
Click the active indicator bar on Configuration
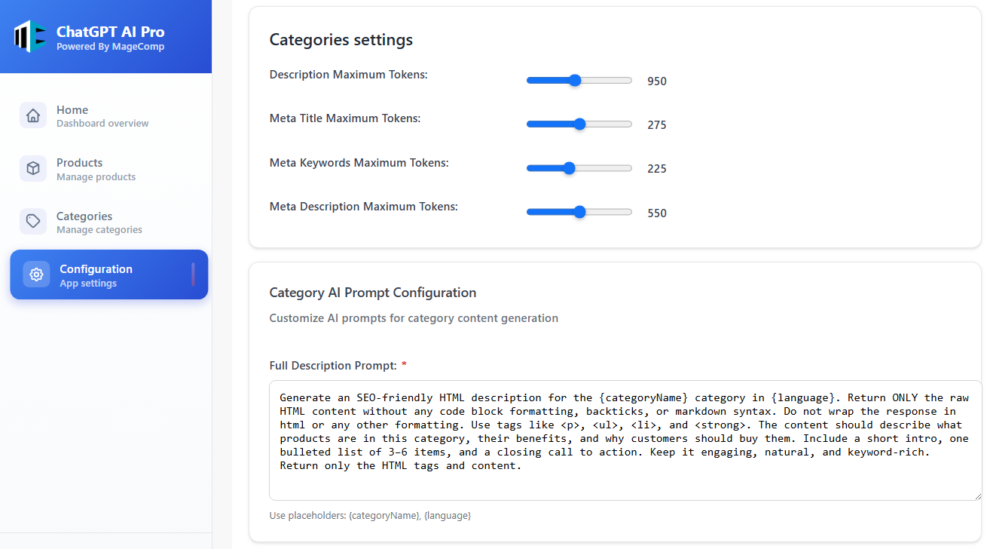[x=193, y=274]
